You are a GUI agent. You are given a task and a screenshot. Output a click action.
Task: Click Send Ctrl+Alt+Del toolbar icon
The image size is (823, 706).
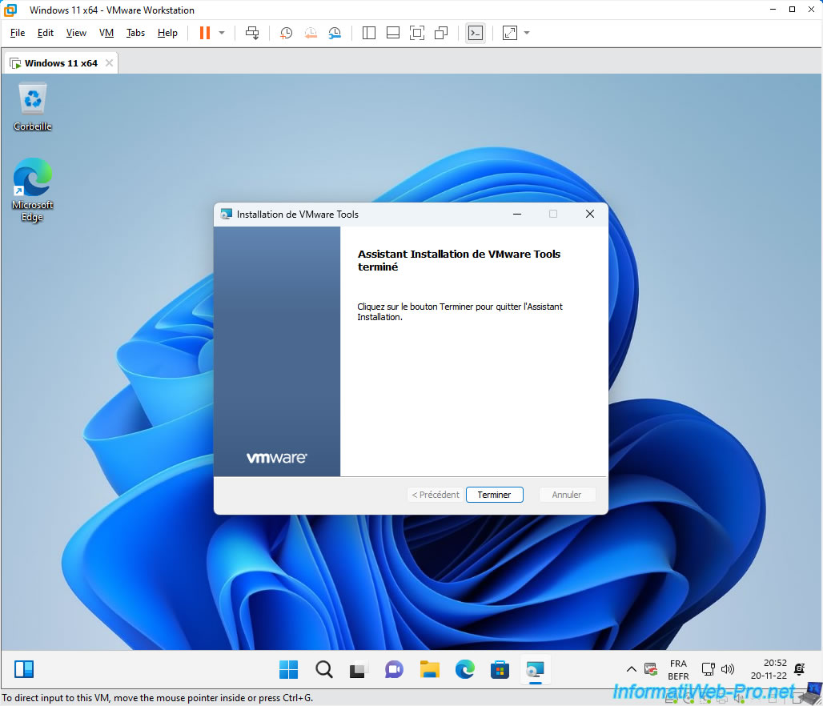pyautogui.click(x=252, y=33)
